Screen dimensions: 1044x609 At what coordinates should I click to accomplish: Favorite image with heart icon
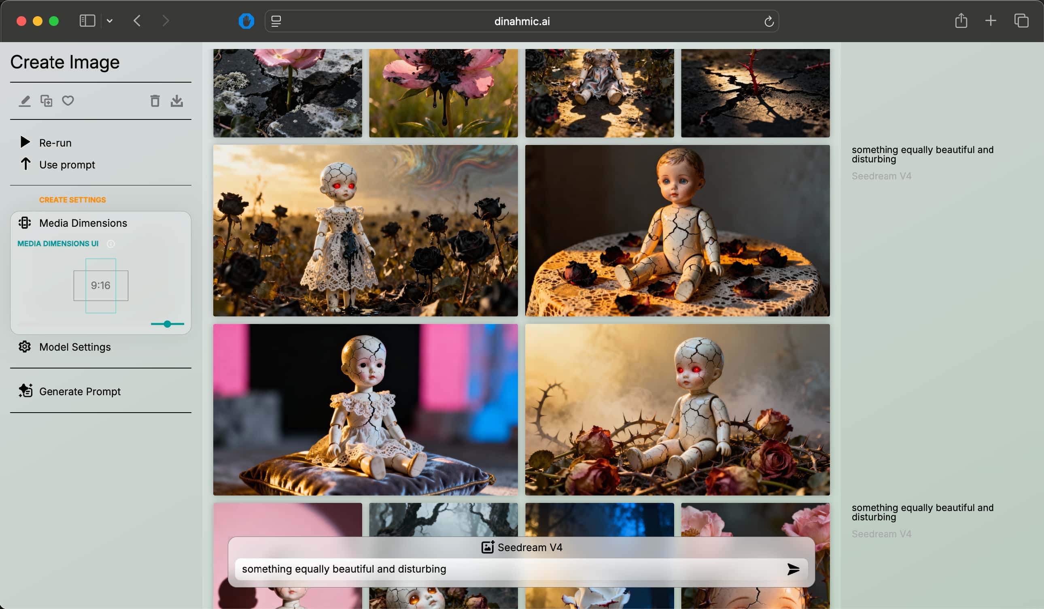(x=68, y=101)
